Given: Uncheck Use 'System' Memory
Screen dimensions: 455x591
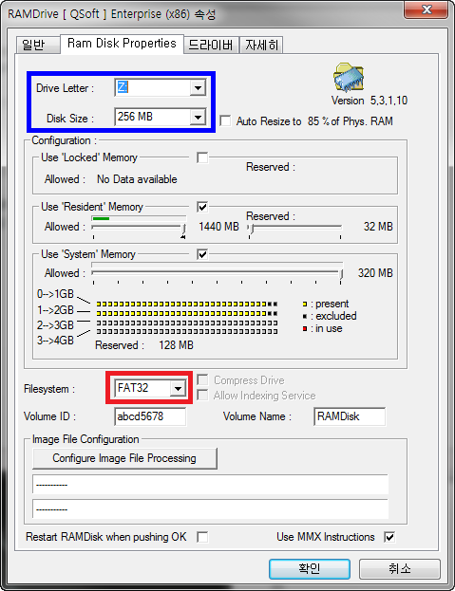Looking at the screenshot, I should coord(202,254).
